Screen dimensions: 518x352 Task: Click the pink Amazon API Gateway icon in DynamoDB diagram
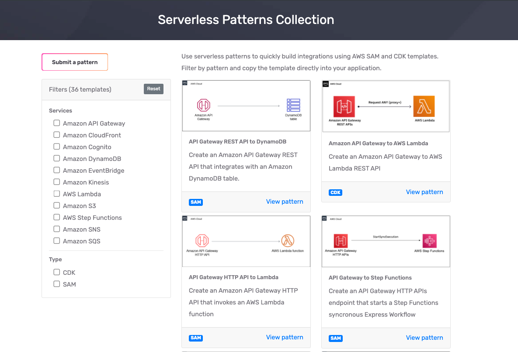tap(204, 106)
